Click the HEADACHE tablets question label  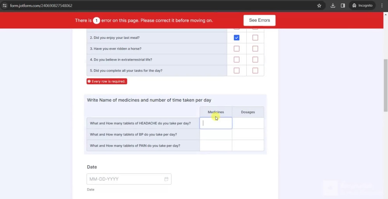(x=140, y=123)
